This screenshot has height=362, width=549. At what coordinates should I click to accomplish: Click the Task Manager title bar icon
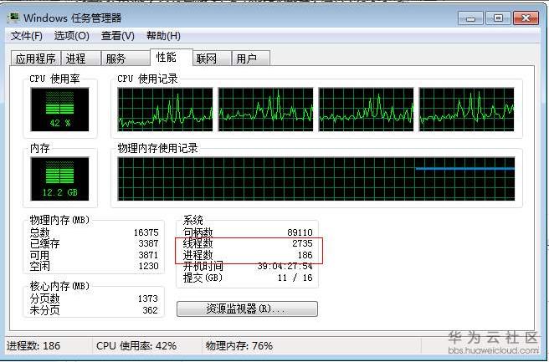pyautogui.click(x=13, y=18)
